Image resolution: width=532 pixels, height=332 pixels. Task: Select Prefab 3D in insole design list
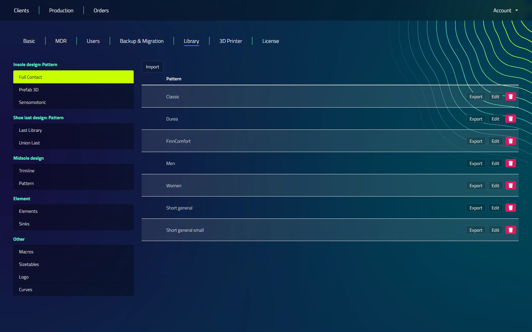[73, 90]
